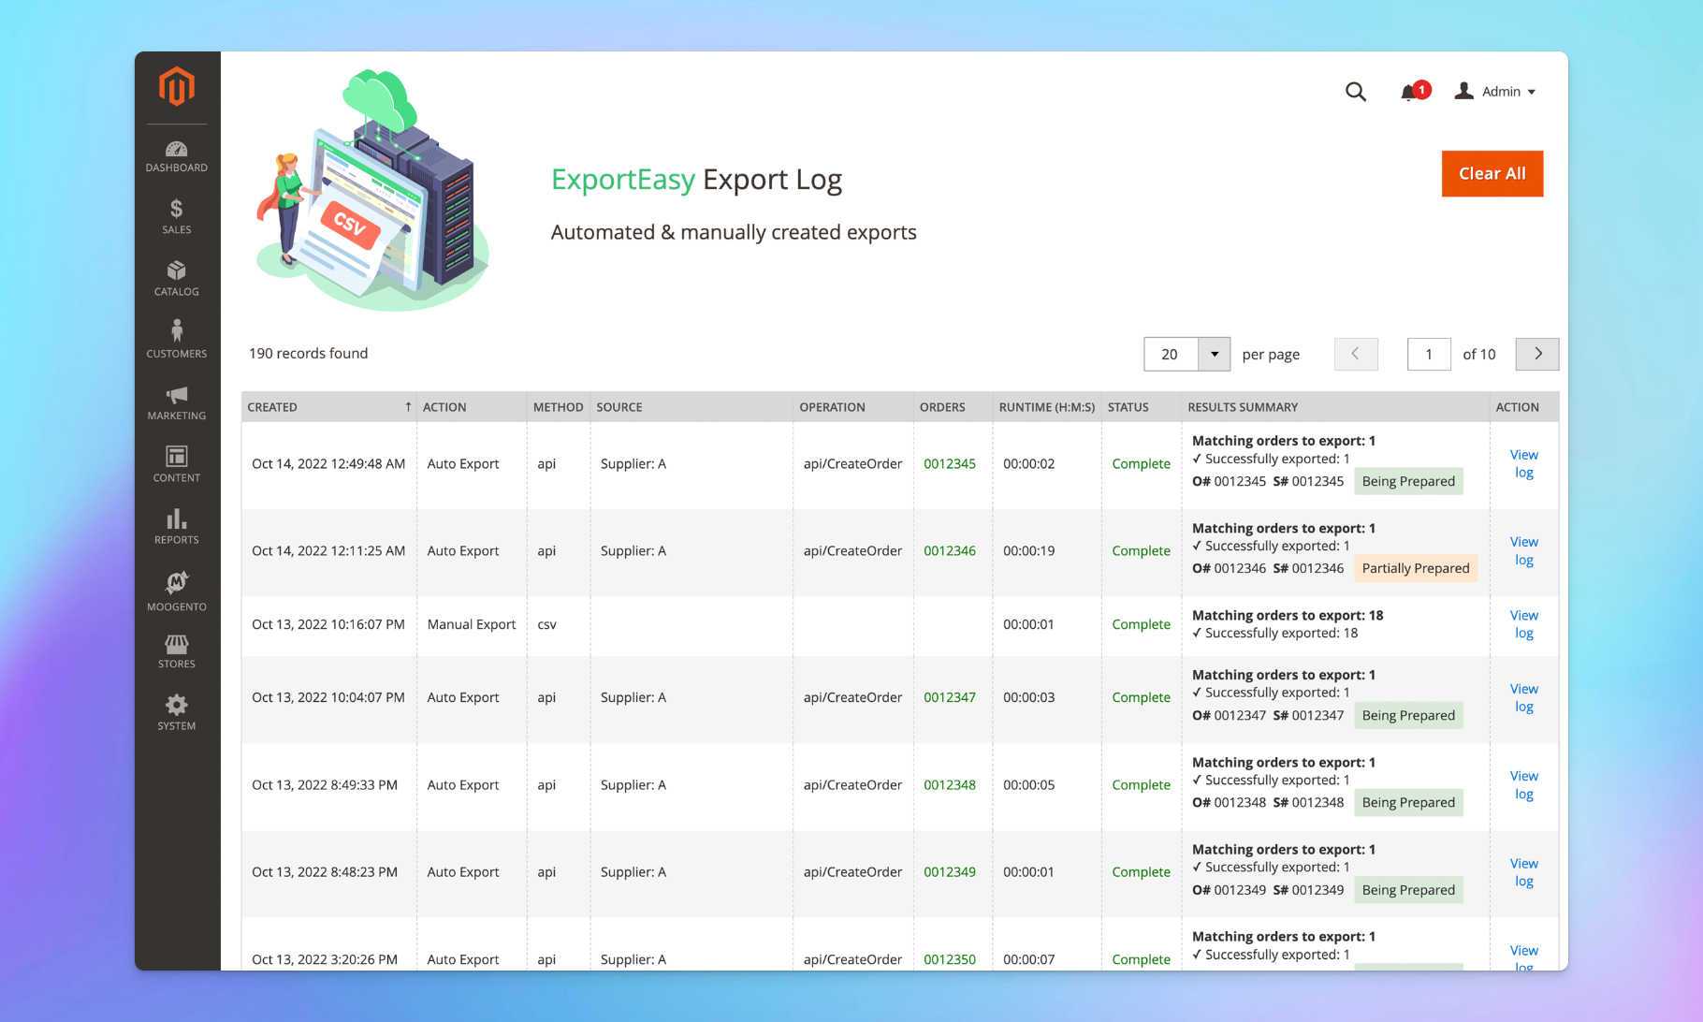
Task: Open order link 0012346
Action: tap(950, 550)
